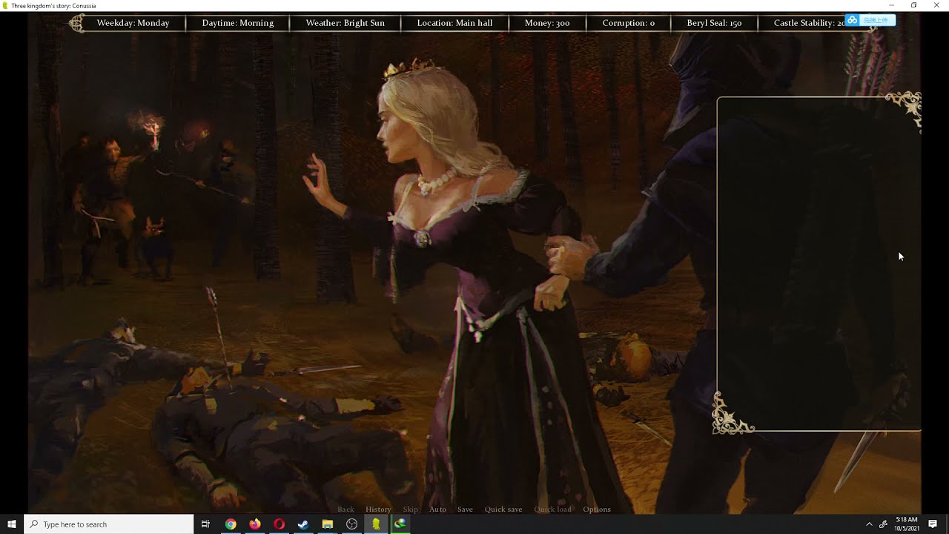
Task: Open the Save menu
Action: tap(465, 510)
